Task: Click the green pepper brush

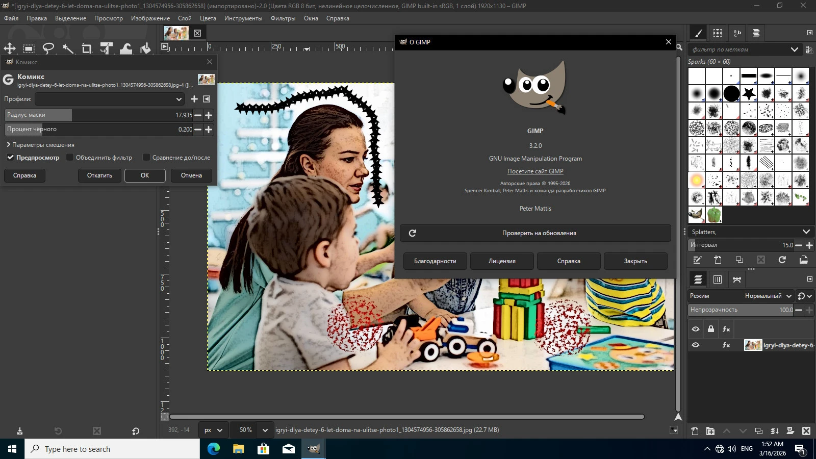Action: (x=714, y=215)
